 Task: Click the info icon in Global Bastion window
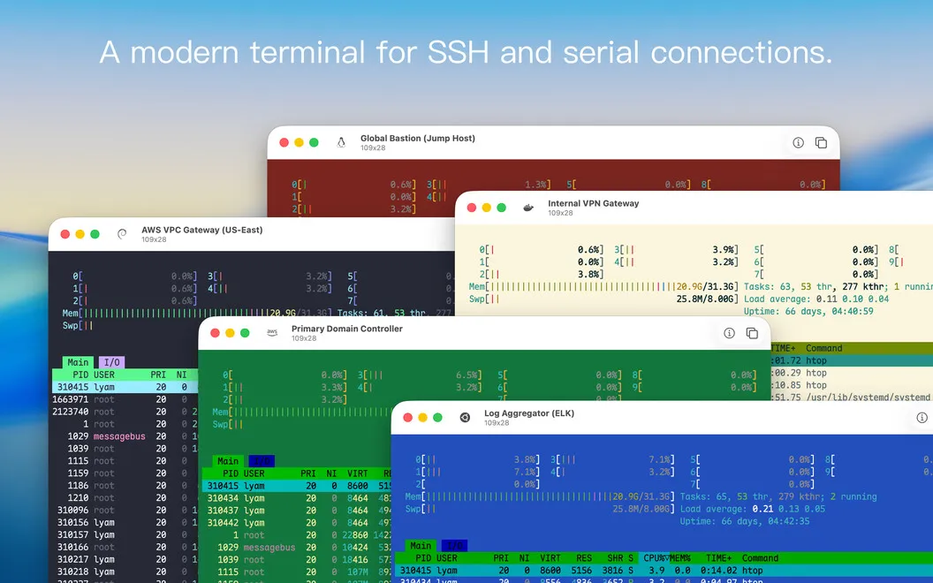[x=798, y=143]
